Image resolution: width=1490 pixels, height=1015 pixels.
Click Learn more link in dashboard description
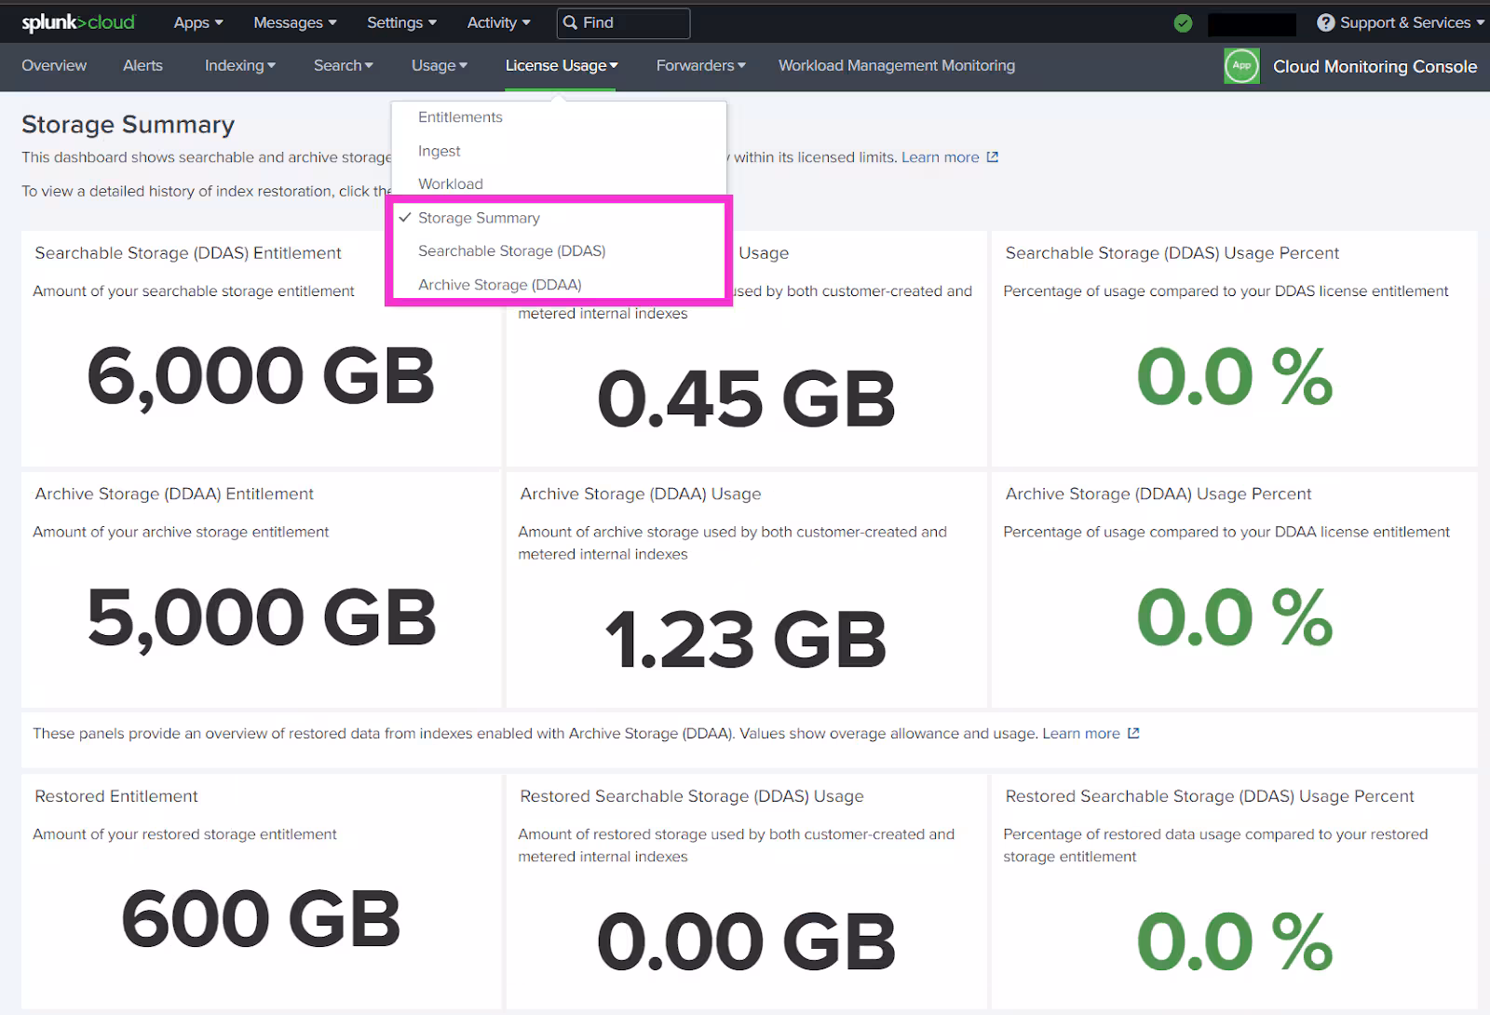940,157
